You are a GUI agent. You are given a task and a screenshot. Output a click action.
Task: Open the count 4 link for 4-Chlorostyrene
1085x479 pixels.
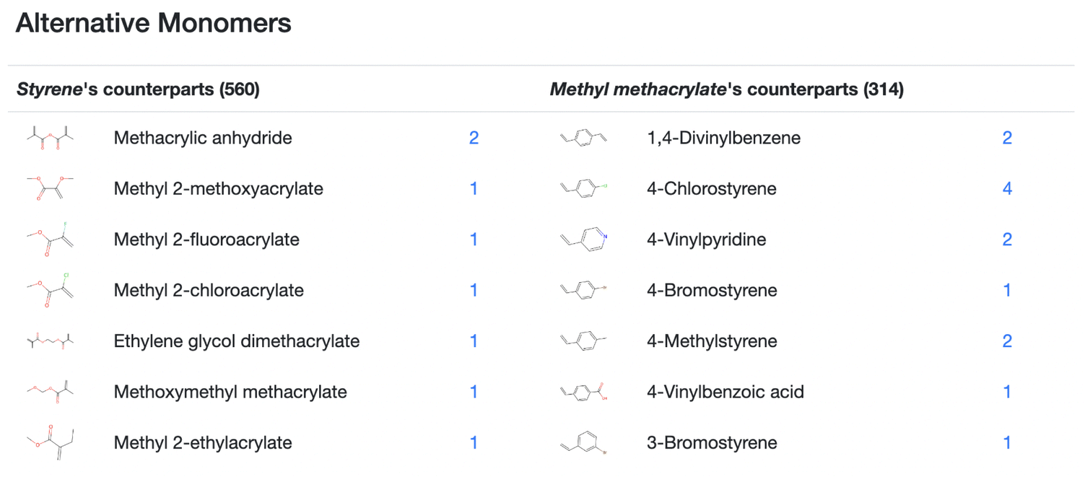tap(1007, 189)
